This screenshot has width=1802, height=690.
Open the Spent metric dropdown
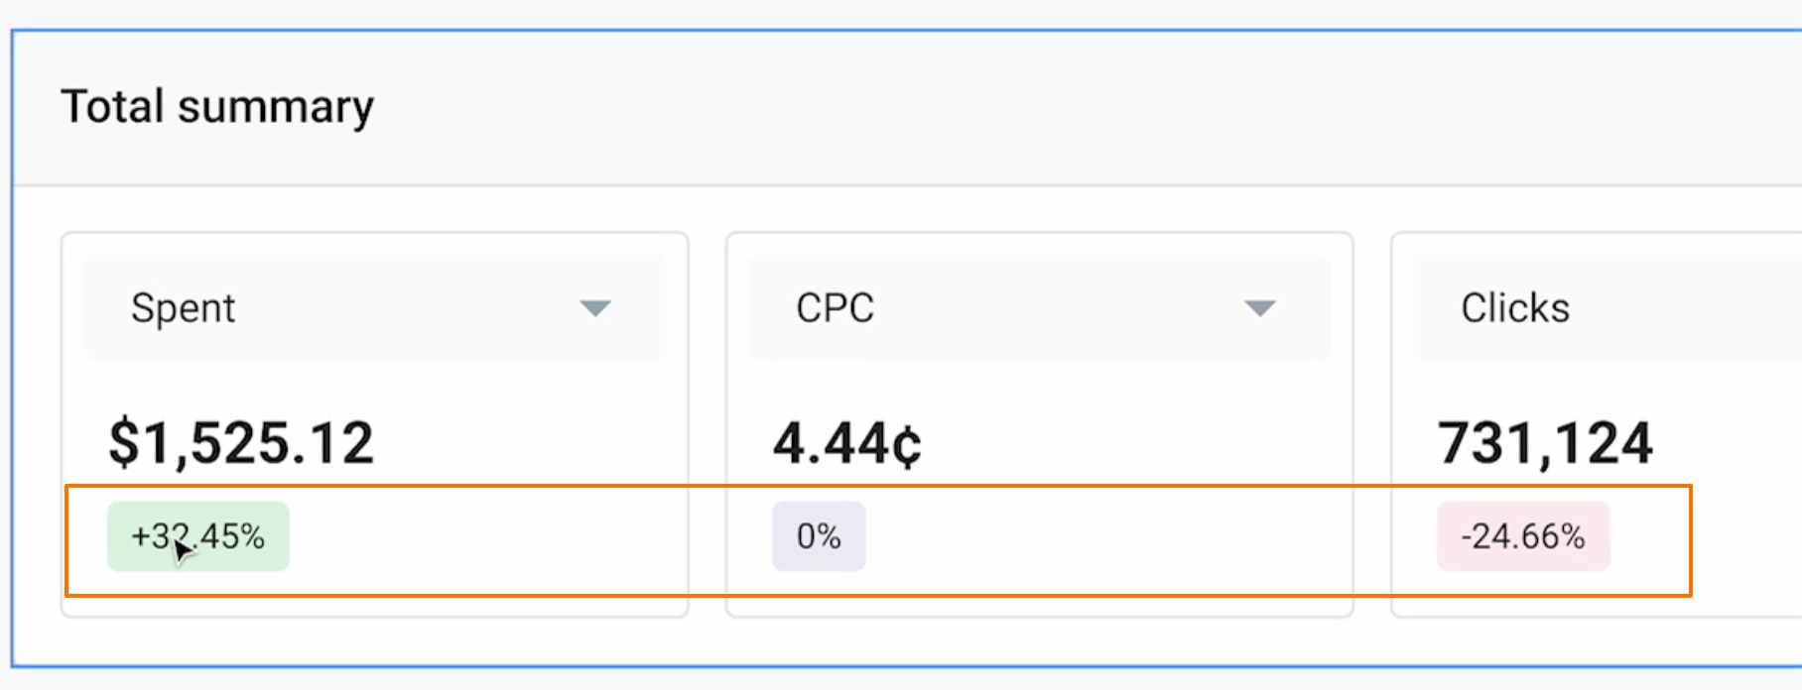click(x=374, y=308)
